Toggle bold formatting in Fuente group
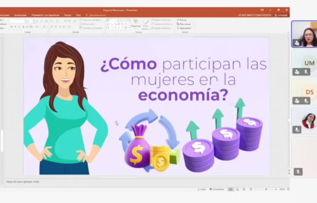The height and width of the screenshot is (203, 317). [x=11, y=27]
